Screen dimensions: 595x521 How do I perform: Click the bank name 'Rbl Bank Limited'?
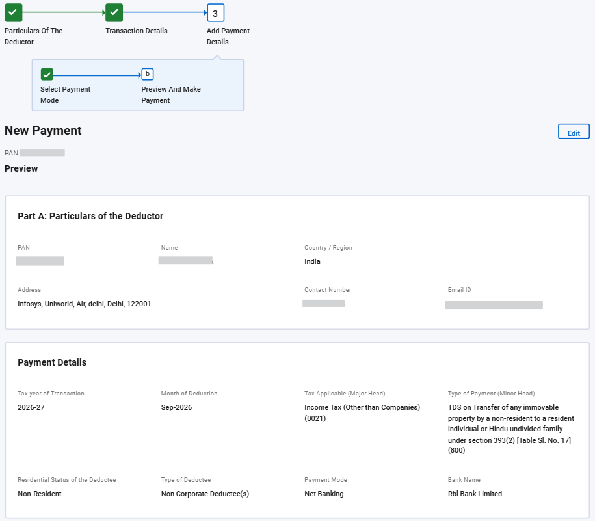coord(475,494)
